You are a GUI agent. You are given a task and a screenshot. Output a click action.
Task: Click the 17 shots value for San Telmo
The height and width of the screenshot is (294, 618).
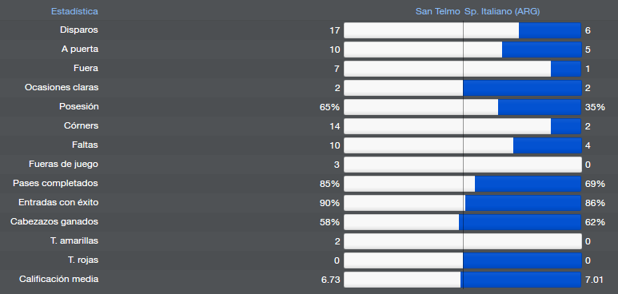click(x=334, y=30)
